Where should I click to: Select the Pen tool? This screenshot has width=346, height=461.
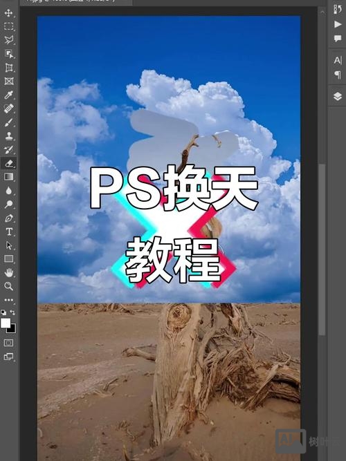pyautogui.click(x=8, y=218)
